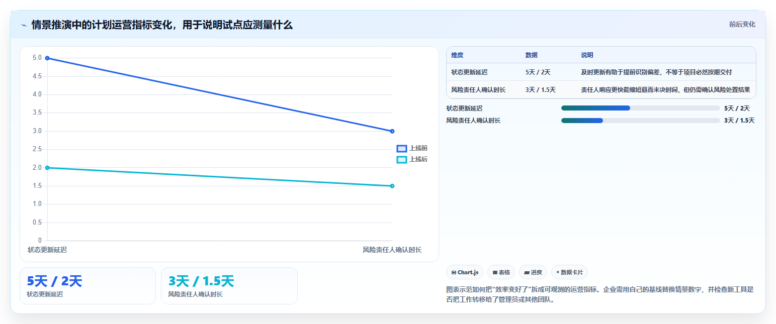Click the Chart.js tag chip
The height and width of the screenshot is (324, 776).
click(465, 272)
